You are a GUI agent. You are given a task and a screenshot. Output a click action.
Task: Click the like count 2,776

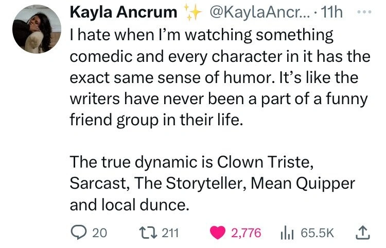tap(246, 233)
